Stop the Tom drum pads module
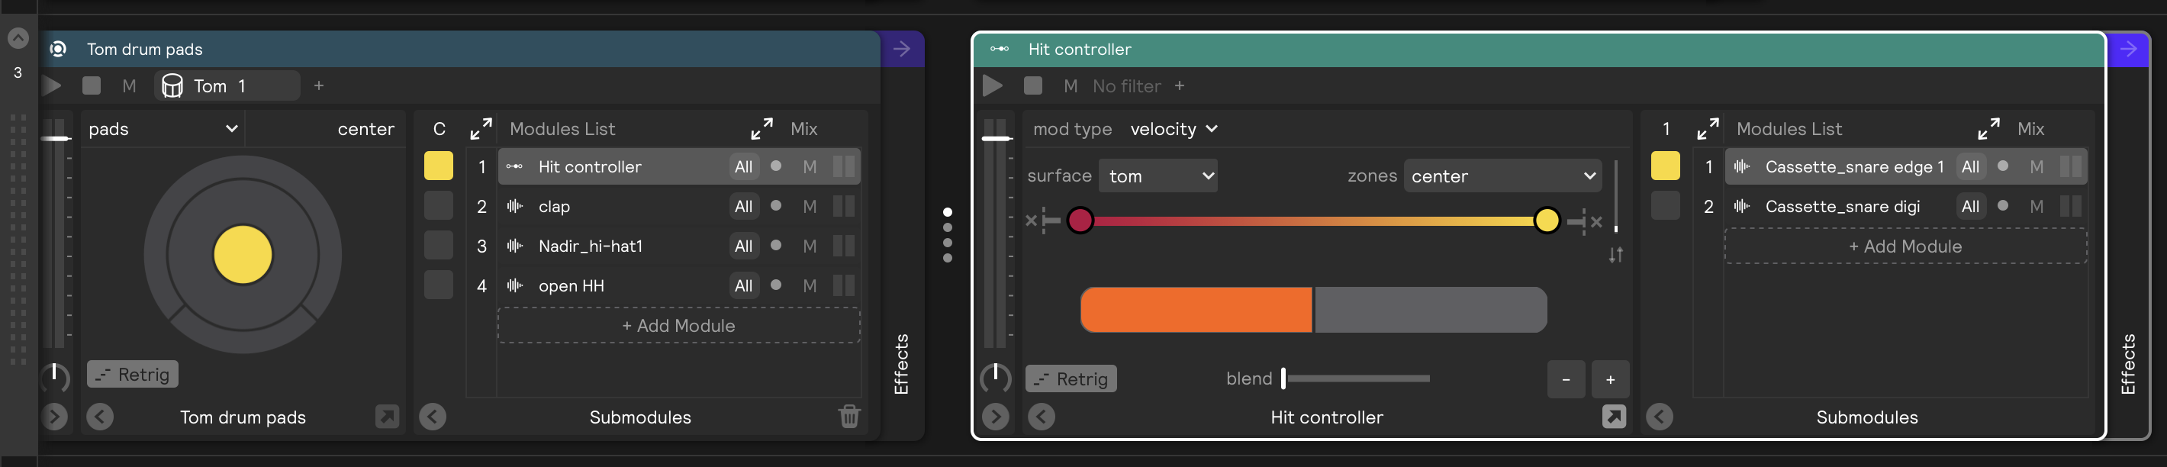The height and width of the screenshot is (467, 2167). point(92,85)
